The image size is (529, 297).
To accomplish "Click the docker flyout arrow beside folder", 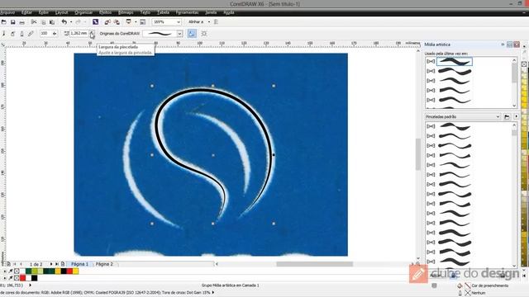I will point(516,116).
